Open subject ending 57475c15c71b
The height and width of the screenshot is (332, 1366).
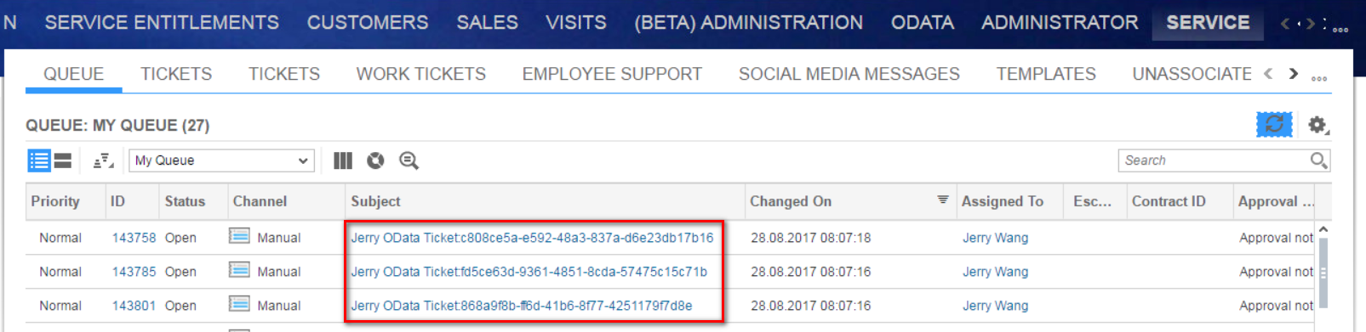[x=529, y=272]
